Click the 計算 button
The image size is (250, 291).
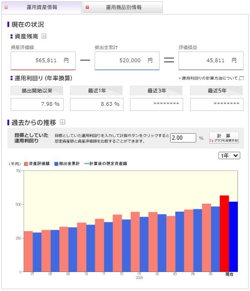pyautogui.click(x=224, y=138)
